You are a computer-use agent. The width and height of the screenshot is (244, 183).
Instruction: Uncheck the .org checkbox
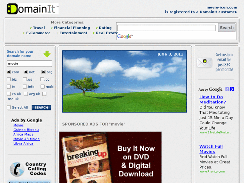pos(43,72)
